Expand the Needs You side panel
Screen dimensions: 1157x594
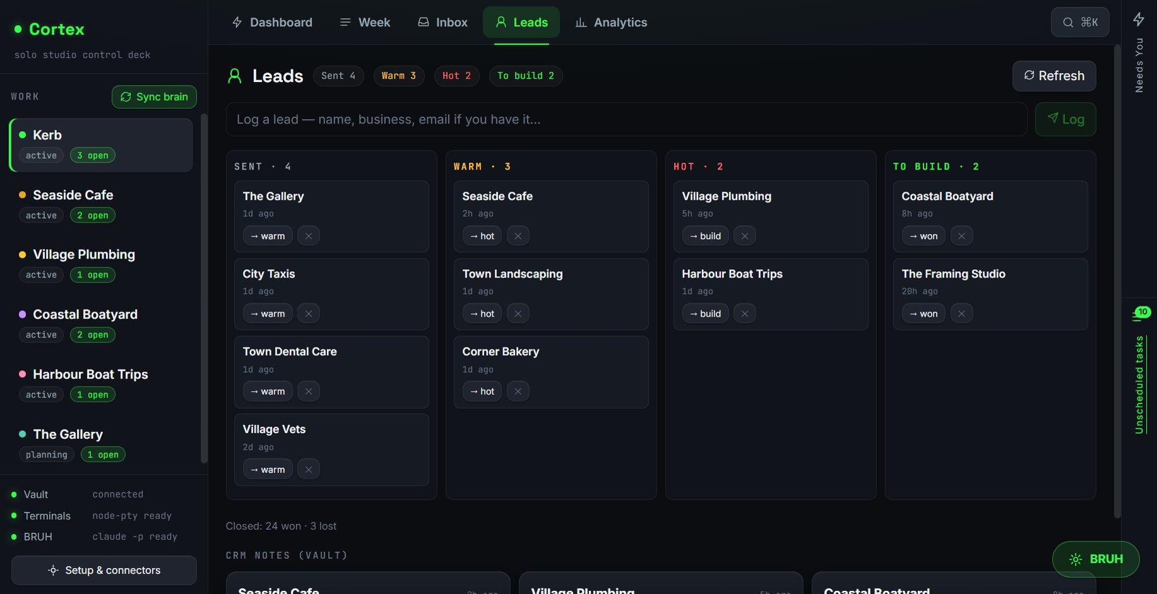point(1139,65)
